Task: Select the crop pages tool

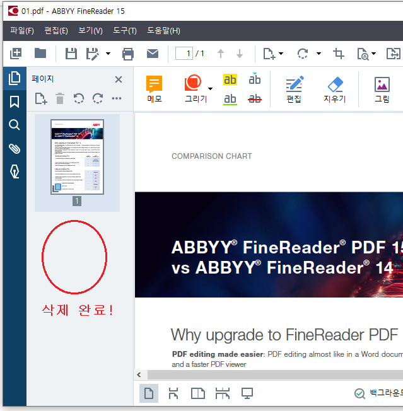Action: tap(339, 54)
